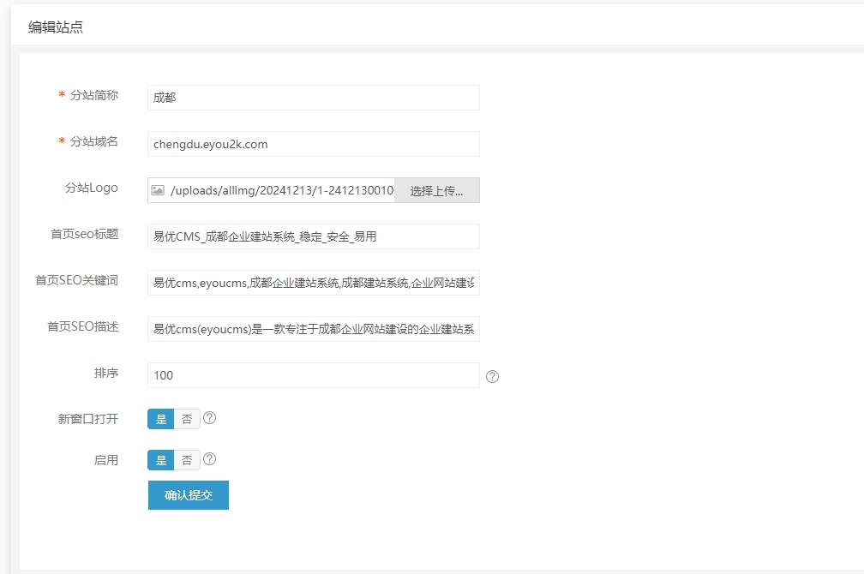The height and width of the screenshot is (574, 864).
Task: Select the 首页SEO描述 input field
Action: (x=313, y=329)
